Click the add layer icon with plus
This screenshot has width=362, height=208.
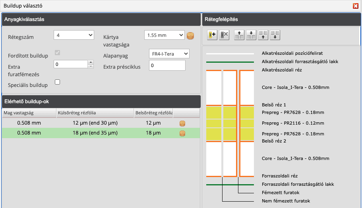click(212, 35)
